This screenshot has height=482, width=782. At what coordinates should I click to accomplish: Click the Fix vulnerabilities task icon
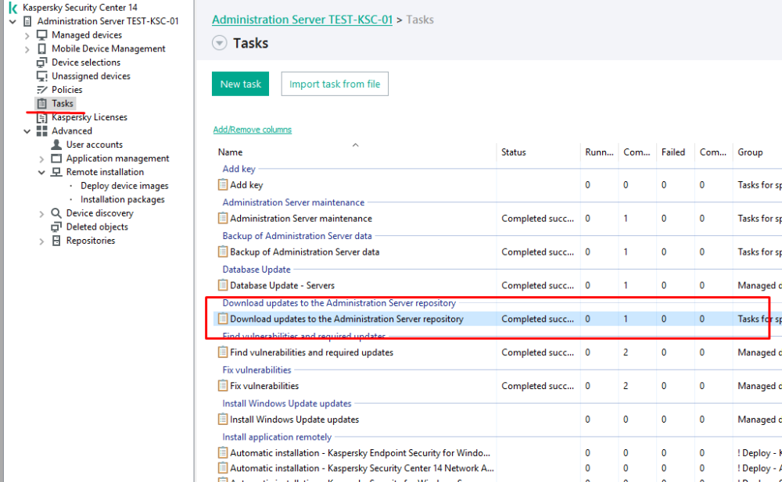coord(223,386)
